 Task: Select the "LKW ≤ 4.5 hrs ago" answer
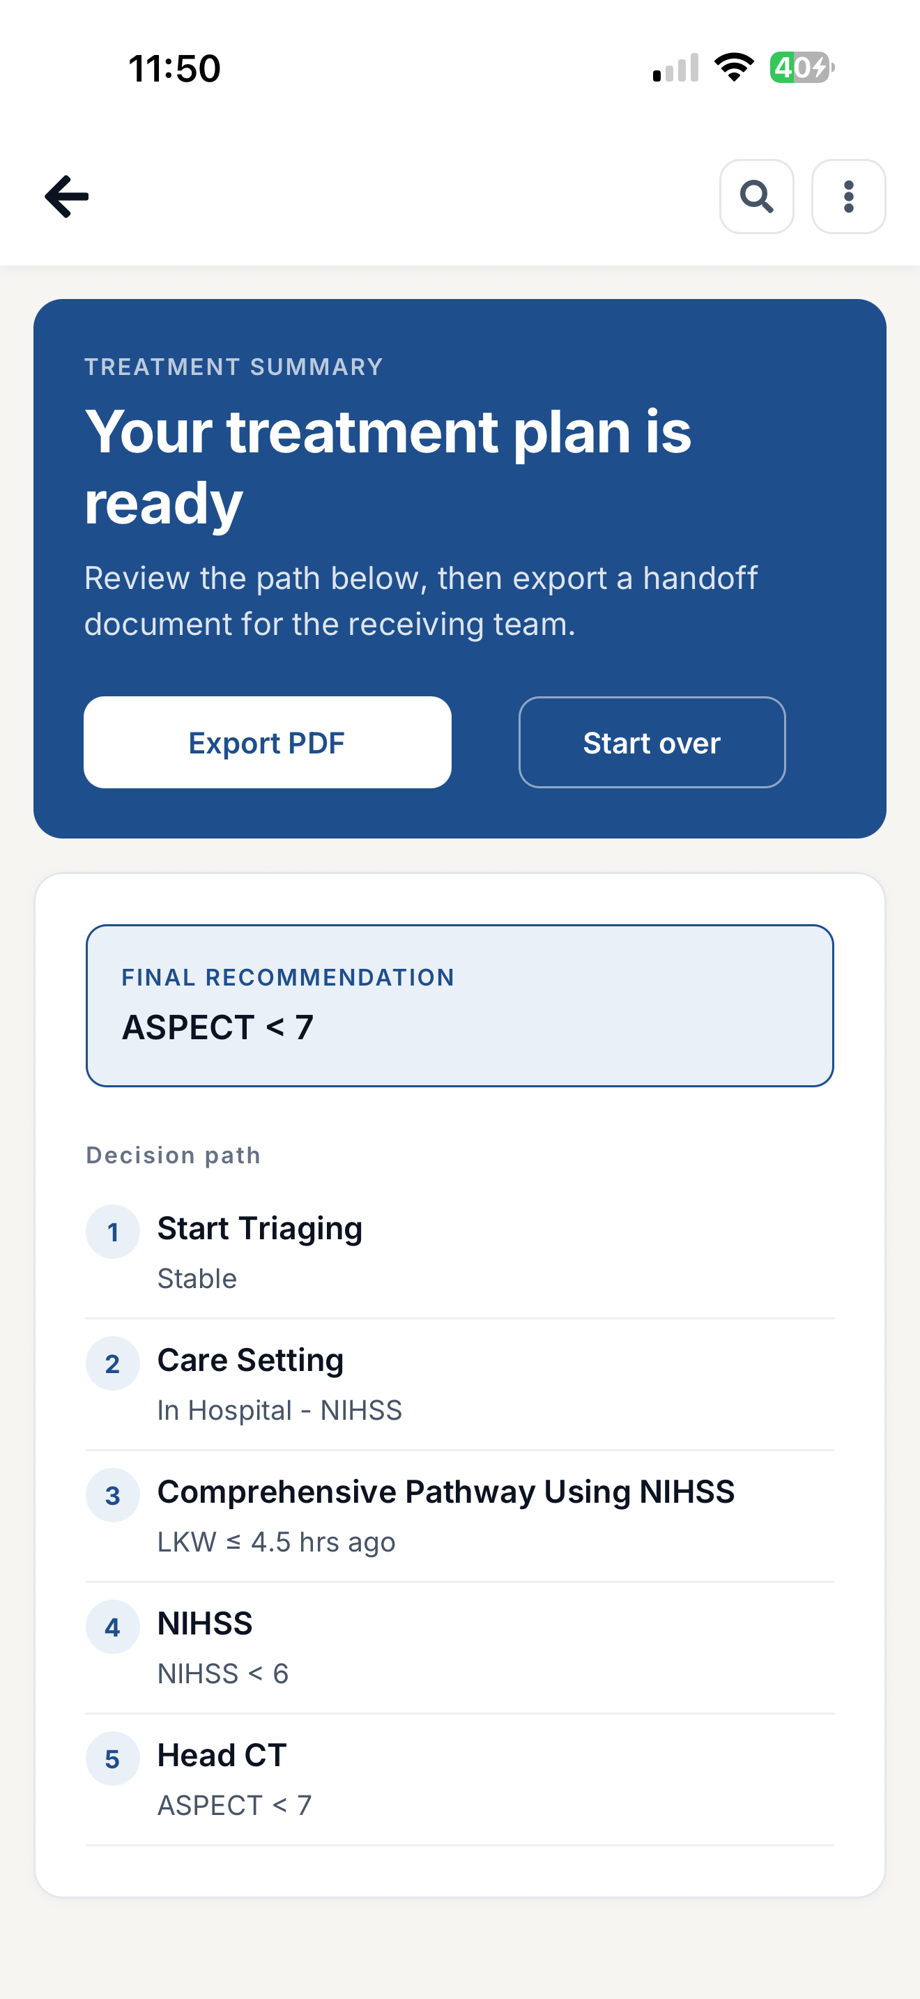point(276,1542)
